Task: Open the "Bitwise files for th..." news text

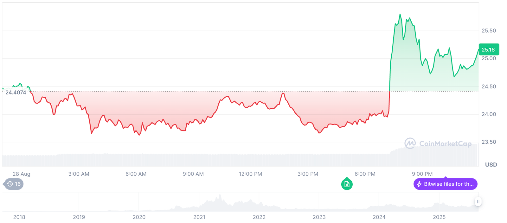Action: [x=449, y=184]
